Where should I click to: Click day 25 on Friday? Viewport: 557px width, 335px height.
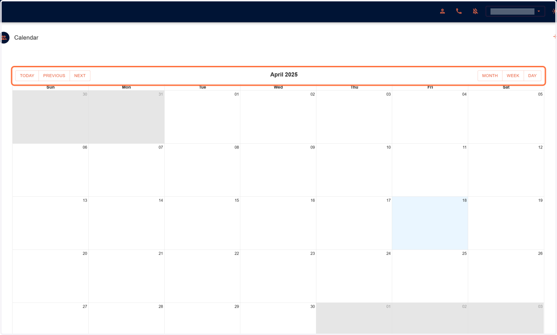click(430, 277)
